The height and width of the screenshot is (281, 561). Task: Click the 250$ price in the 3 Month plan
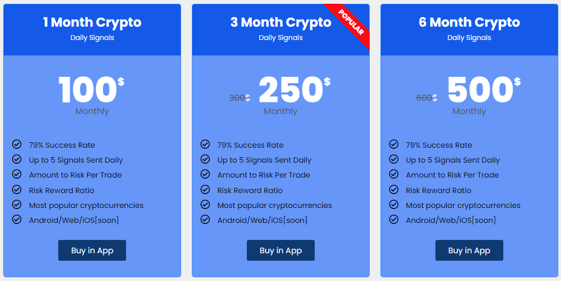tap(294, 89)
